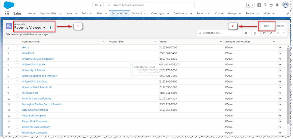
Task: Open row actions for Futuris Bulk Company
Action: (280, 133)
